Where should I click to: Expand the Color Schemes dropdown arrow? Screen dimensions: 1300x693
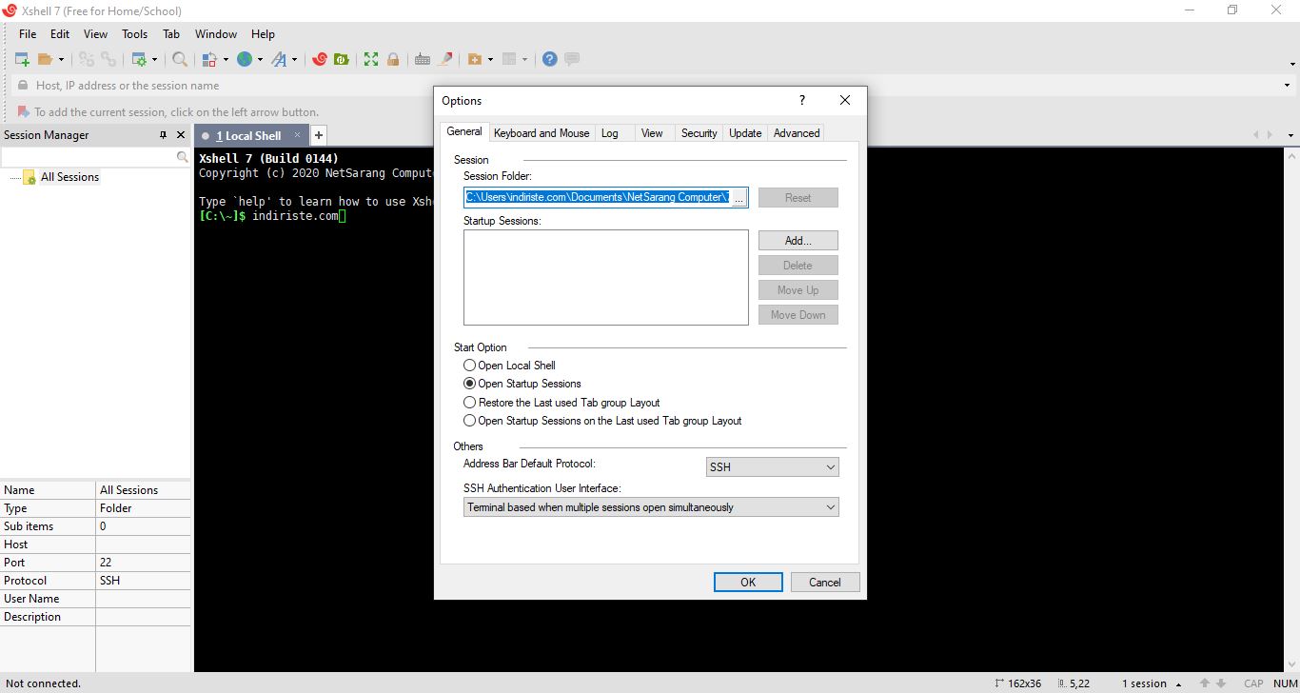226,59
